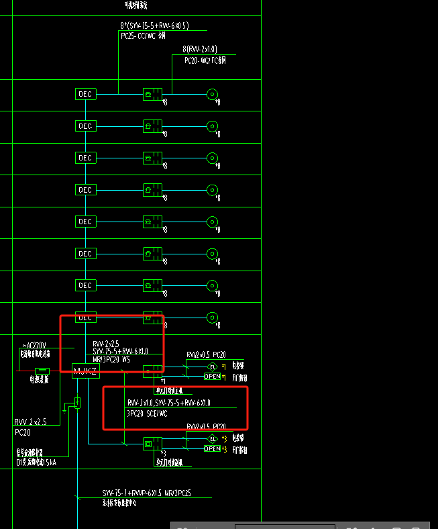Pick the round button symbol in the third row
The width and height of the screenshot is (438, 529).
(x=212, y=158)
